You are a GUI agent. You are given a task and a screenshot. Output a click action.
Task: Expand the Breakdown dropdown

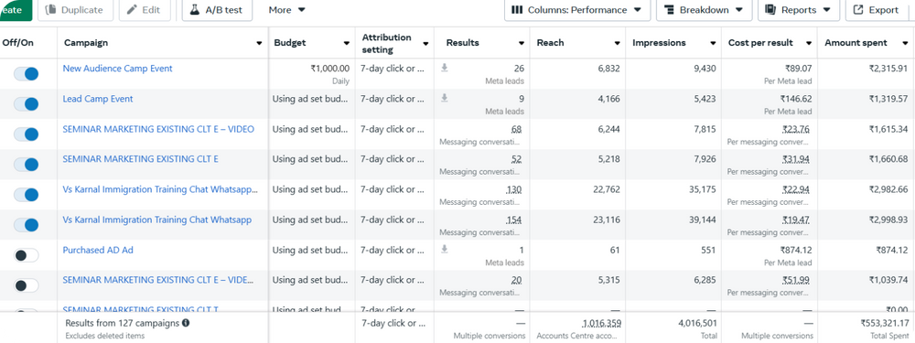(x=703, y=10)
